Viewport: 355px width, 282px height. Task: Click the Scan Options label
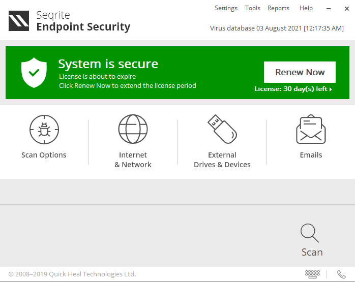(x=44, y=155)
